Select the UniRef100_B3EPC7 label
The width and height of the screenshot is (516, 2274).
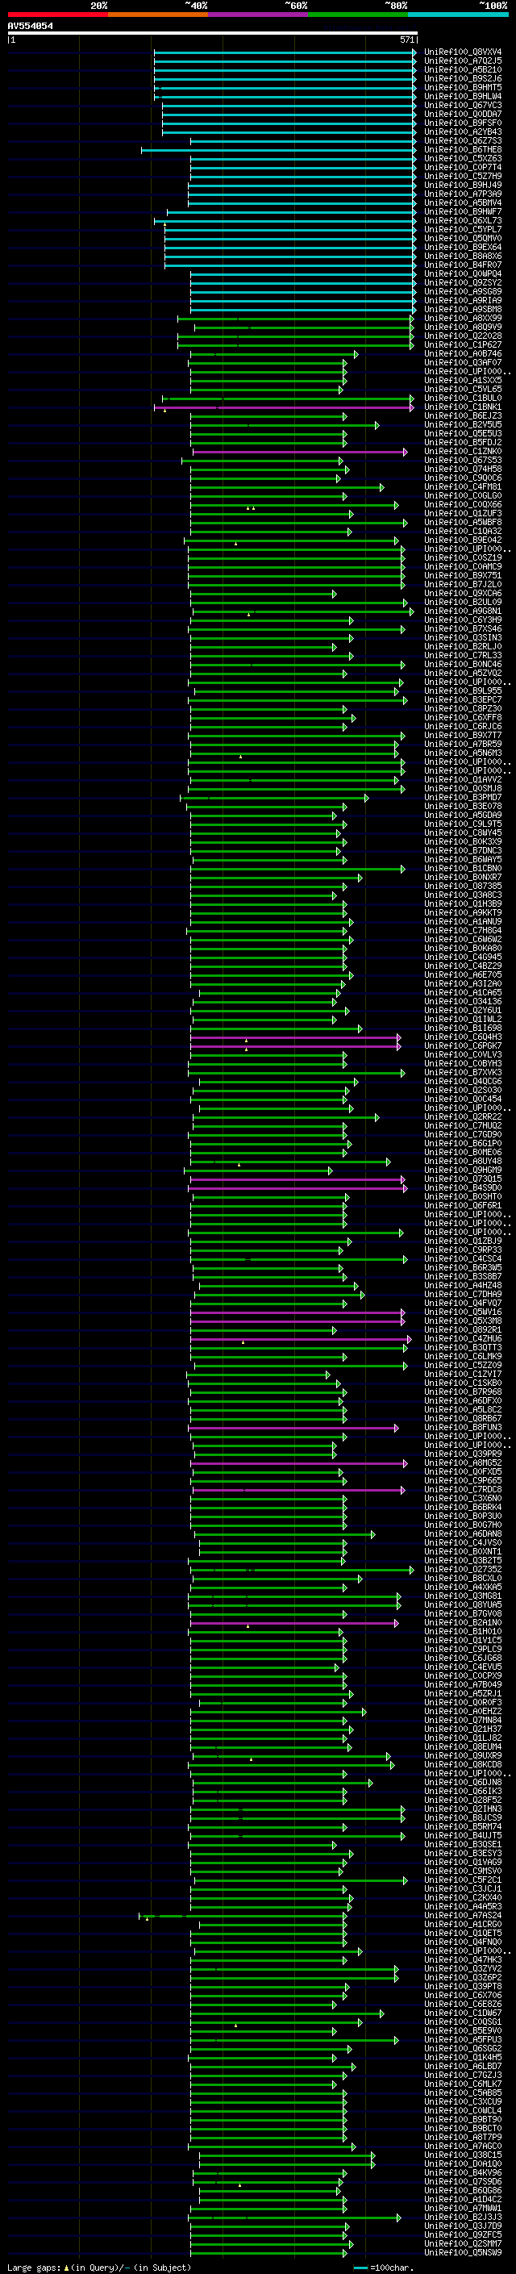coord(463,700)
